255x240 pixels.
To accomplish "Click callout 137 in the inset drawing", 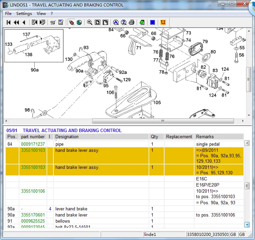I will (26, 34).
